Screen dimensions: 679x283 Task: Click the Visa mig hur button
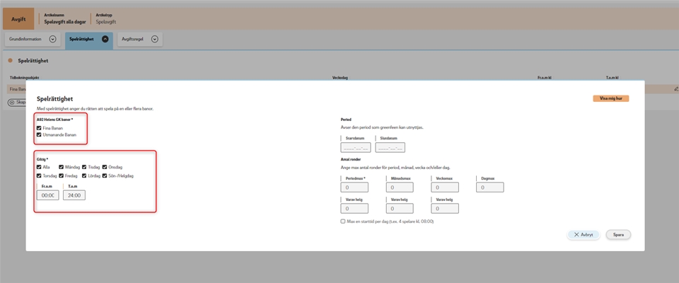[x=610, y=99]
